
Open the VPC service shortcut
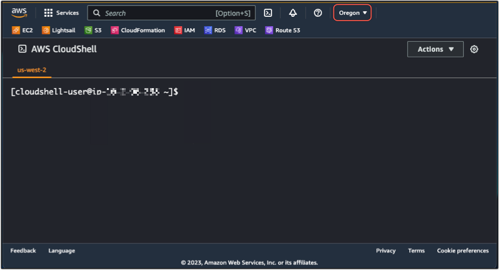246,30
